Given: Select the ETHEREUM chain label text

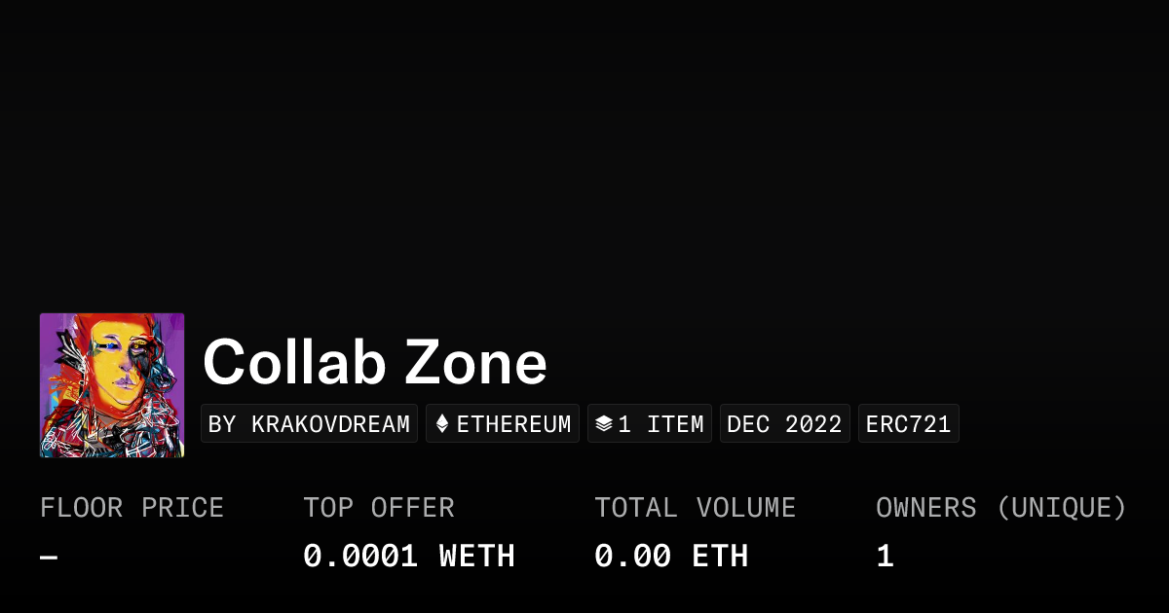Looking at the screenshot, I should click(x=513, y=424).
